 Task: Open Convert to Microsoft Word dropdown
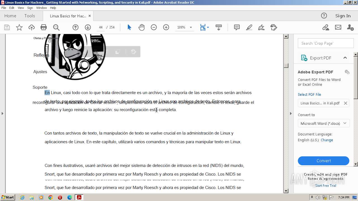(324, 123)
